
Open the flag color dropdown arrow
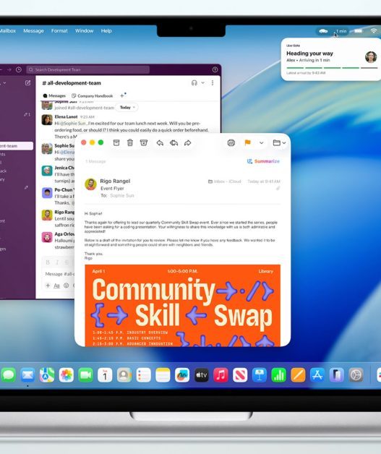[262, 142]
